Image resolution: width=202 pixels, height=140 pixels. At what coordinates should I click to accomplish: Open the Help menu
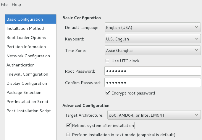click(16, 4)
